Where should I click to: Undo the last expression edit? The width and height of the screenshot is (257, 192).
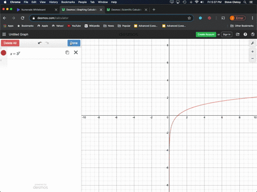[x=40, y=43]
